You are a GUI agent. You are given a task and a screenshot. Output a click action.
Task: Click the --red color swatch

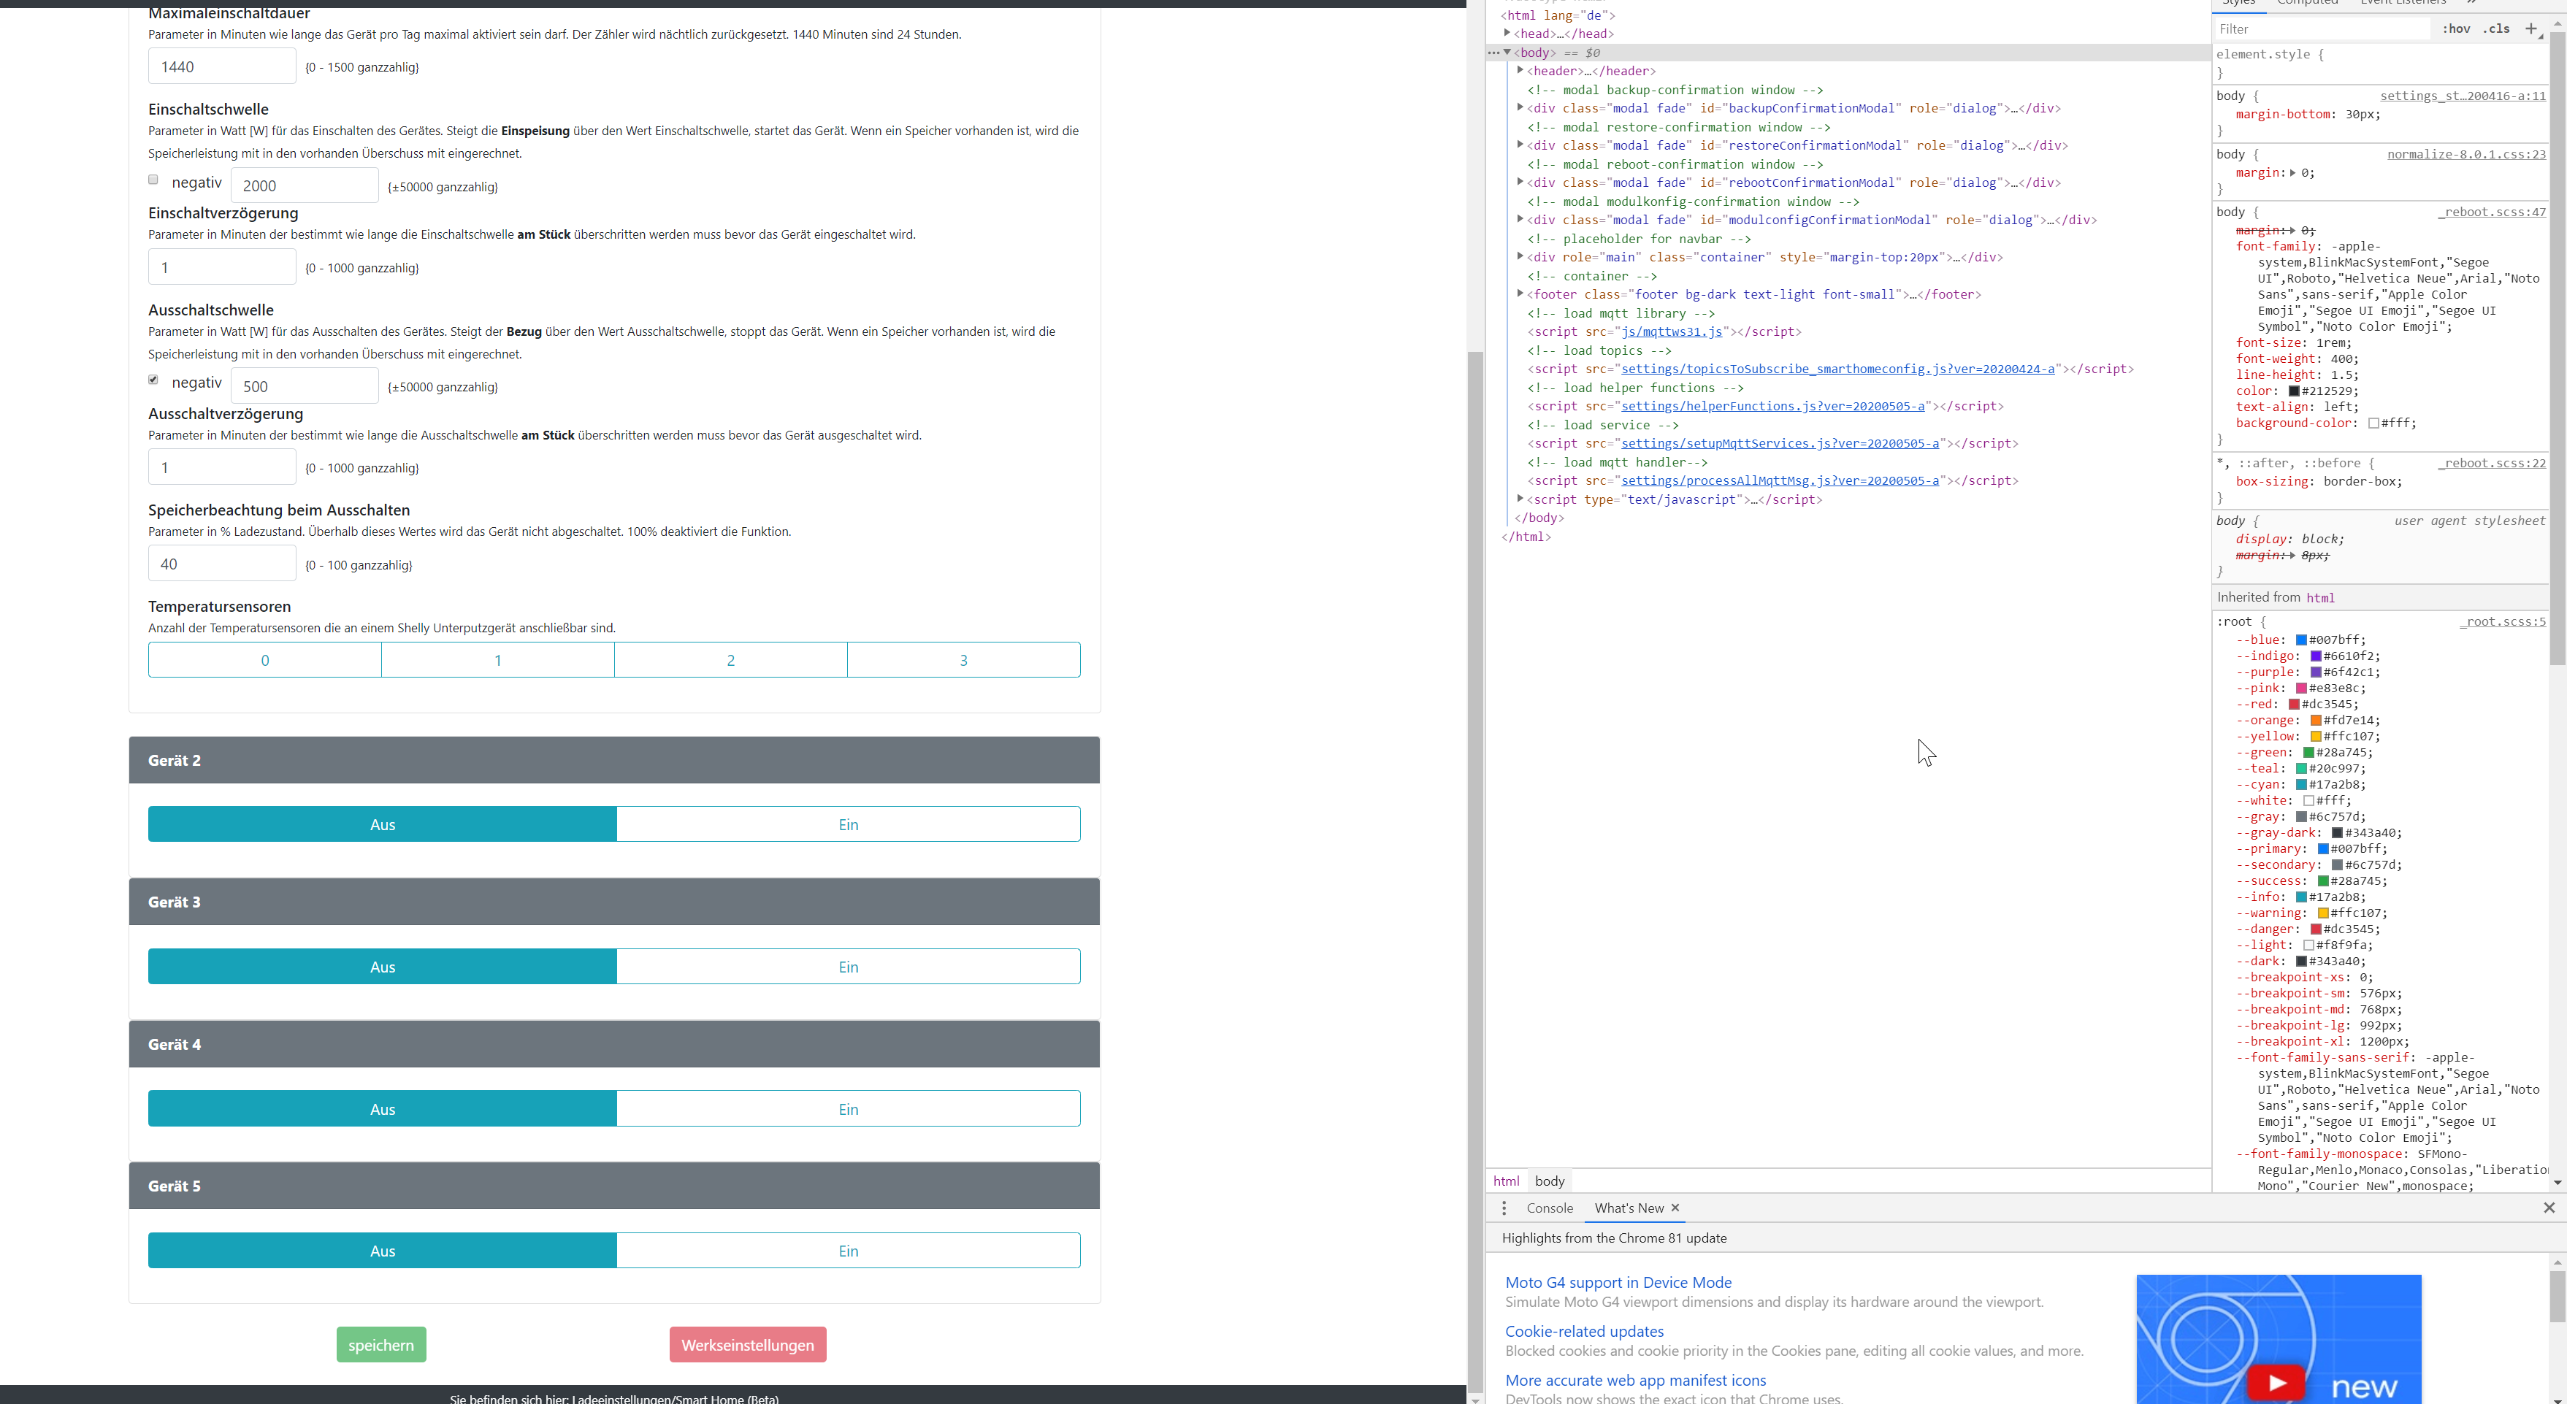point(2294,705)
